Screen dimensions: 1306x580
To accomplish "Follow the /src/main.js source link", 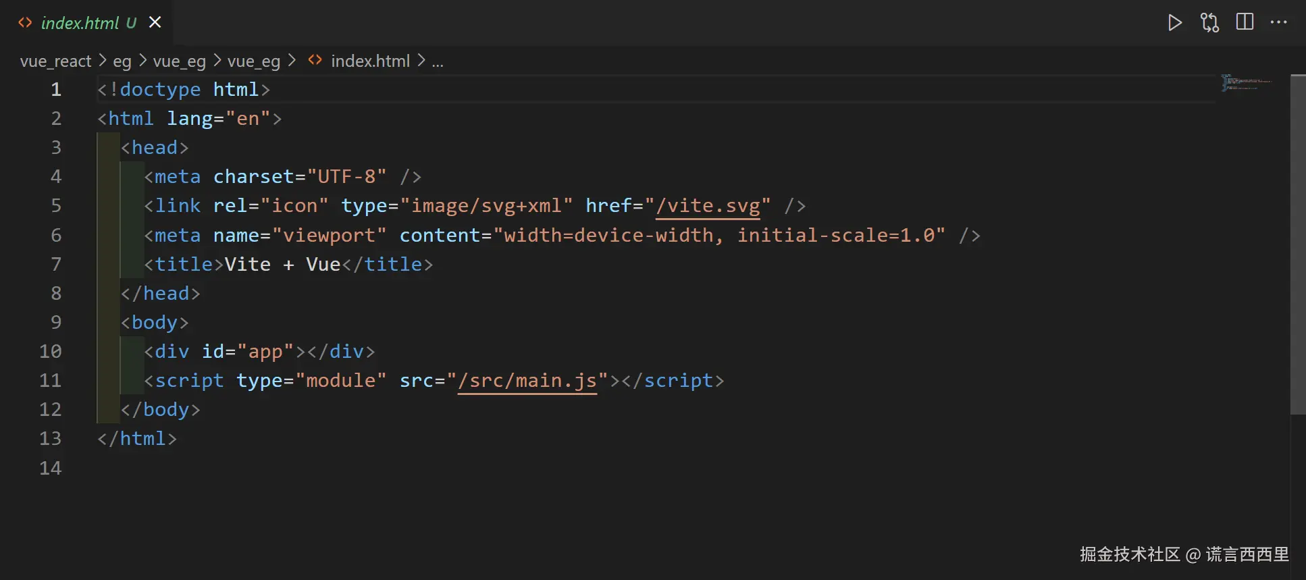I will pyautogui.click(x=527, y=381).
